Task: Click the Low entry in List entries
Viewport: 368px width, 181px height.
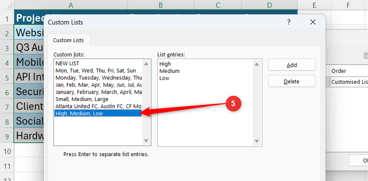Action: tap(164, 78)
